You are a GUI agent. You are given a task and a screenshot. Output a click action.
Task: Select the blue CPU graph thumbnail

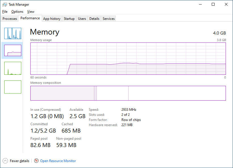coord(13,33)
